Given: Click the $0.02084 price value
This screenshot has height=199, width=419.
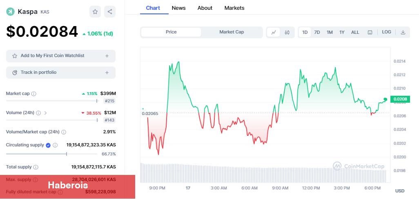Looking at the screenshot, I should point(42,31).
